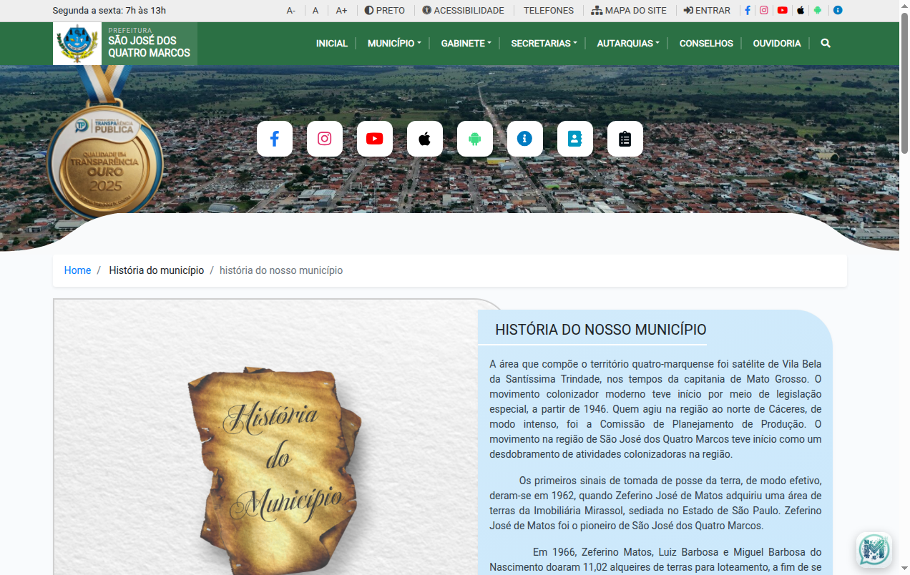Open TELEFONES link
This screenshot has width=910, height=575.
[x=549, y=11]
